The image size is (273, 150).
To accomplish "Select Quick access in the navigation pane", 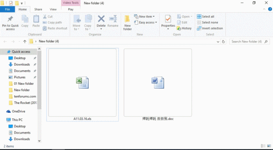I will click(19, 52).
